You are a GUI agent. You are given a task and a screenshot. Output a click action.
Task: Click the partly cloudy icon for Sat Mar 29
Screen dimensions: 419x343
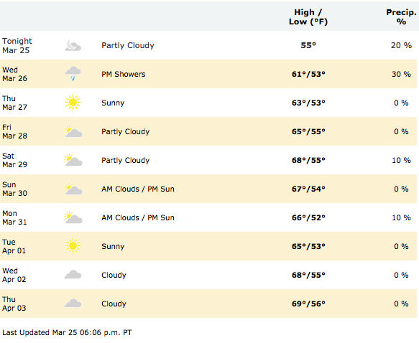73,160
